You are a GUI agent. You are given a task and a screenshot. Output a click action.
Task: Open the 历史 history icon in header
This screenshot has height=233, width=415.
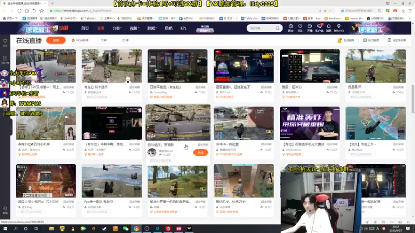point(290,28)
